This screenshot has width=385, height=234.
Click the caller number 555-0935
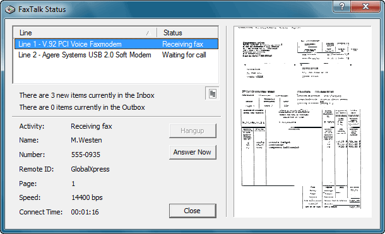point(86,155)
